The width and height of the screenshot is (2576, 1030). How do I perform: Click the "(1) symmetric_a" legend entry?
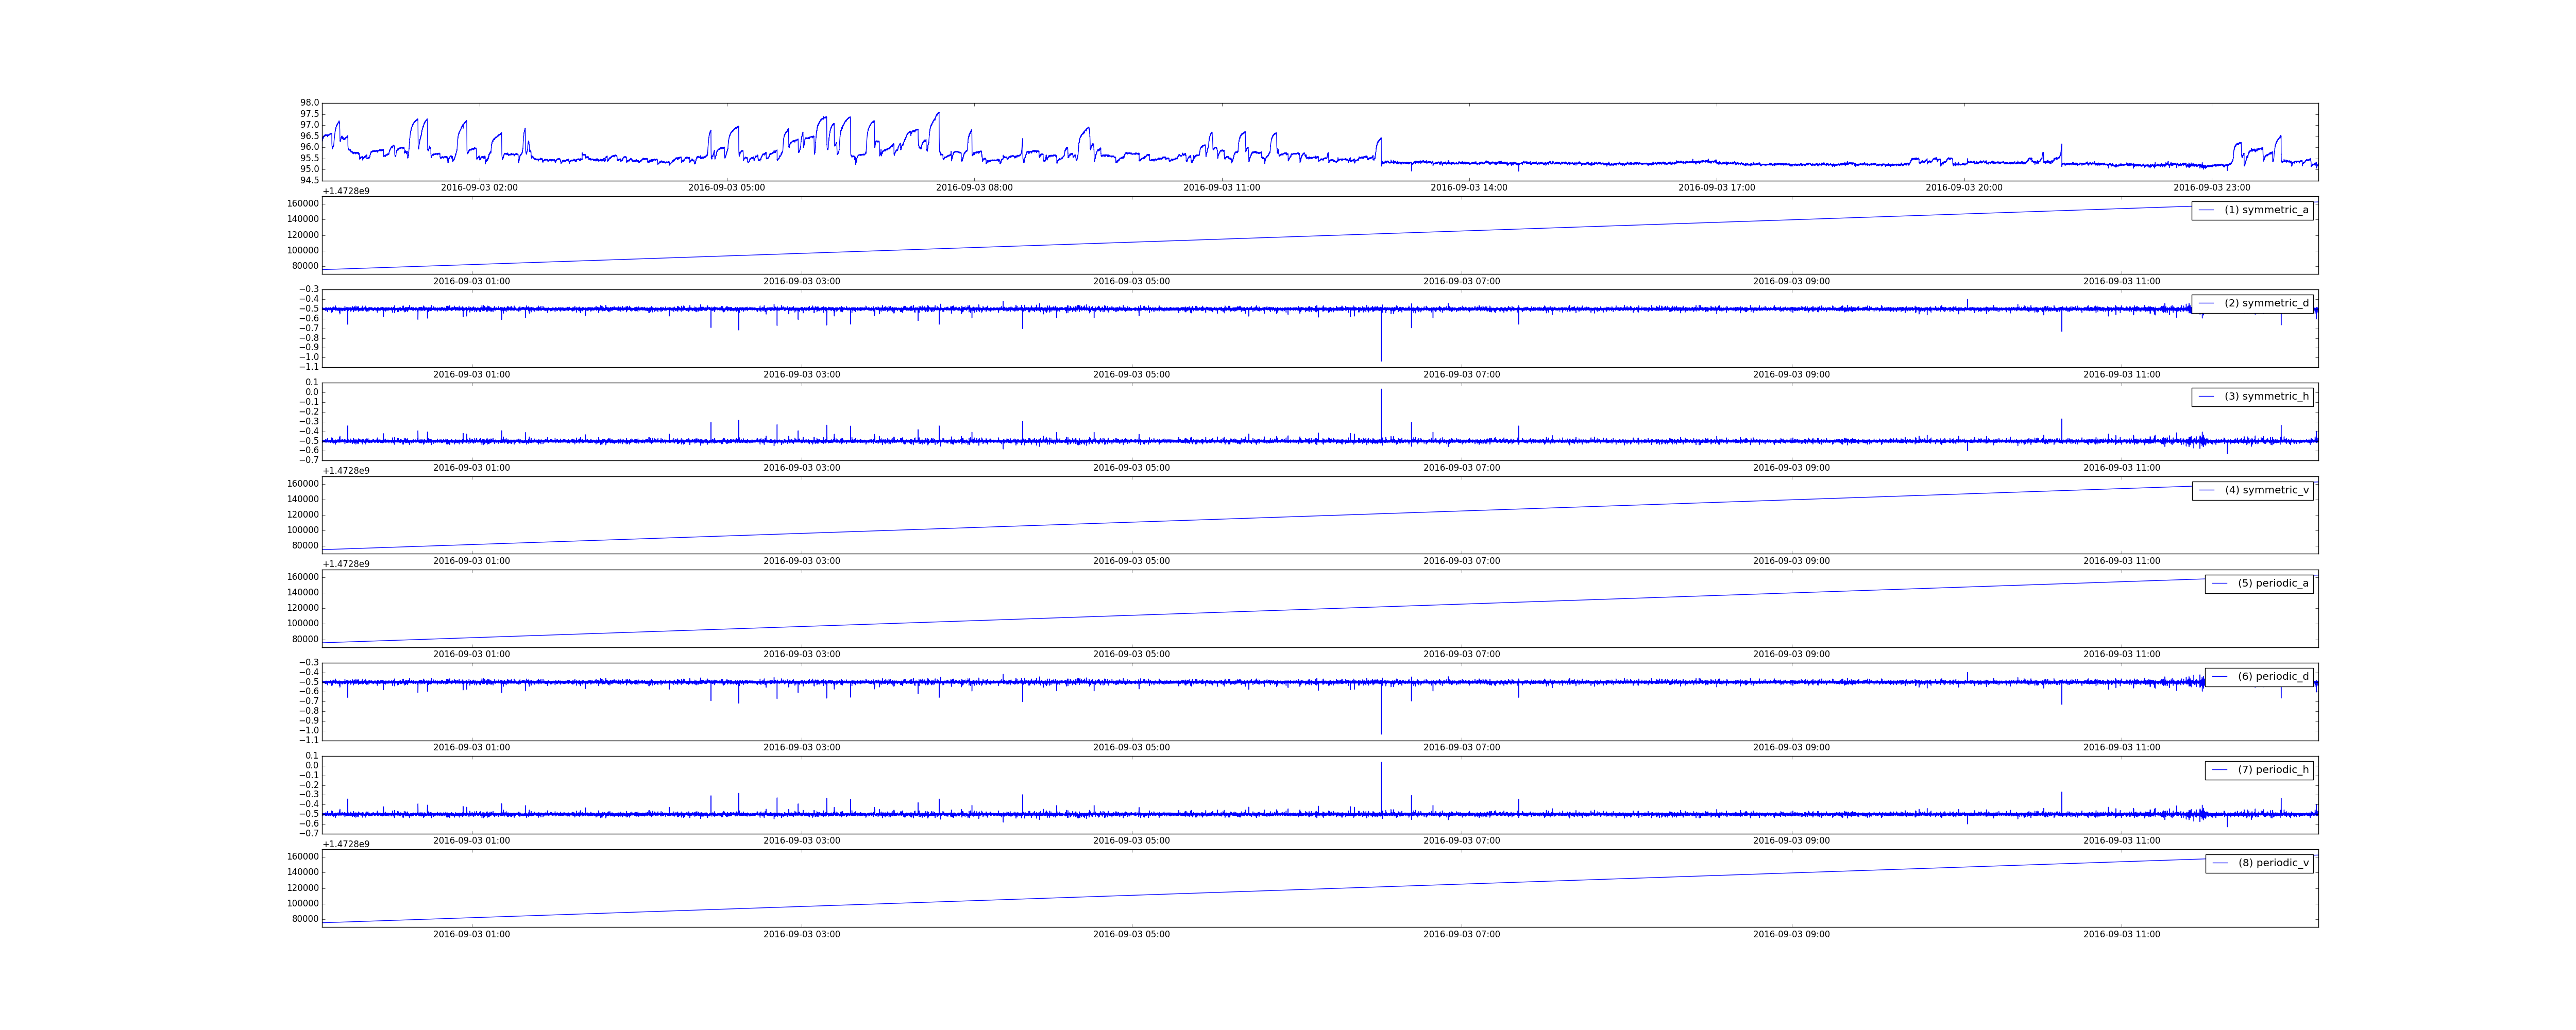2252,210
